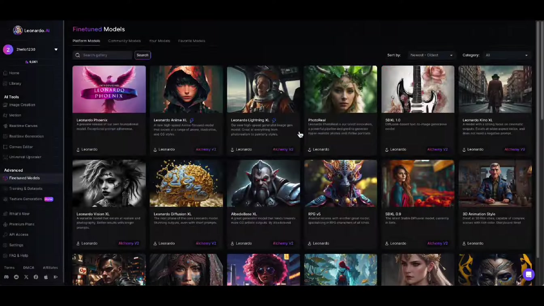Screen dimensions: 544x306
Task: Open the Discord social icon
Action: coord(6,277)
